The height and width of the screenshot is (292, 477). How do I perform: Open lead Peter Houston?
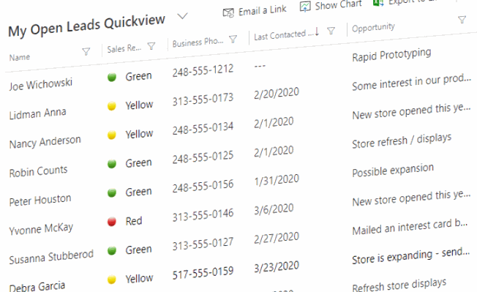40,200
